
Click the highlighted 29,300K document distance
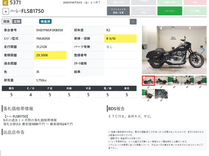pos(50,55)
